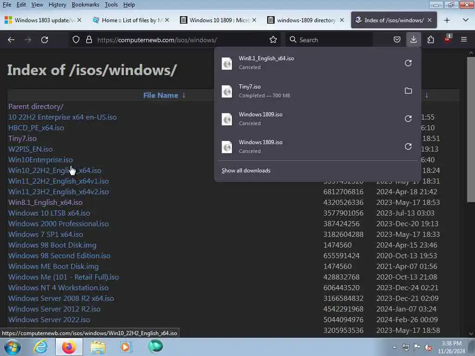This screenshot has height=356, width=475.
Task: Close the windows-1809 directory tab
Action: pyautogui.click(x=342, y=20)
